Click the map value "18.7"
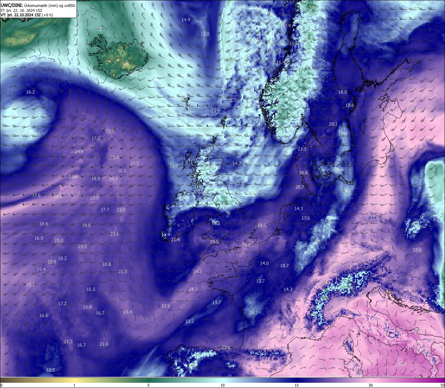445x388 pixels. pos(284,266)
